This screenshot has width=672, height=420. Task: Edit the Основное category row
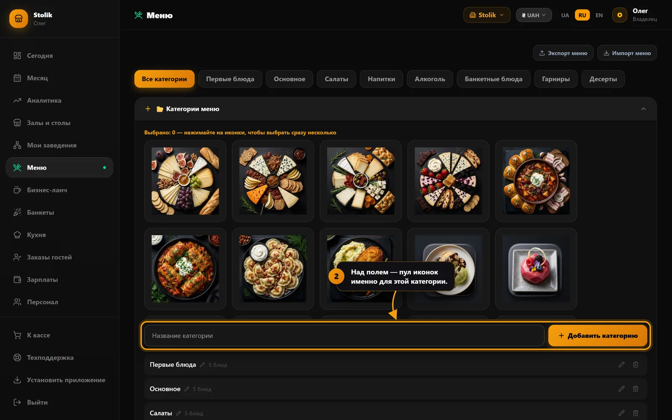tap(622, 389)
